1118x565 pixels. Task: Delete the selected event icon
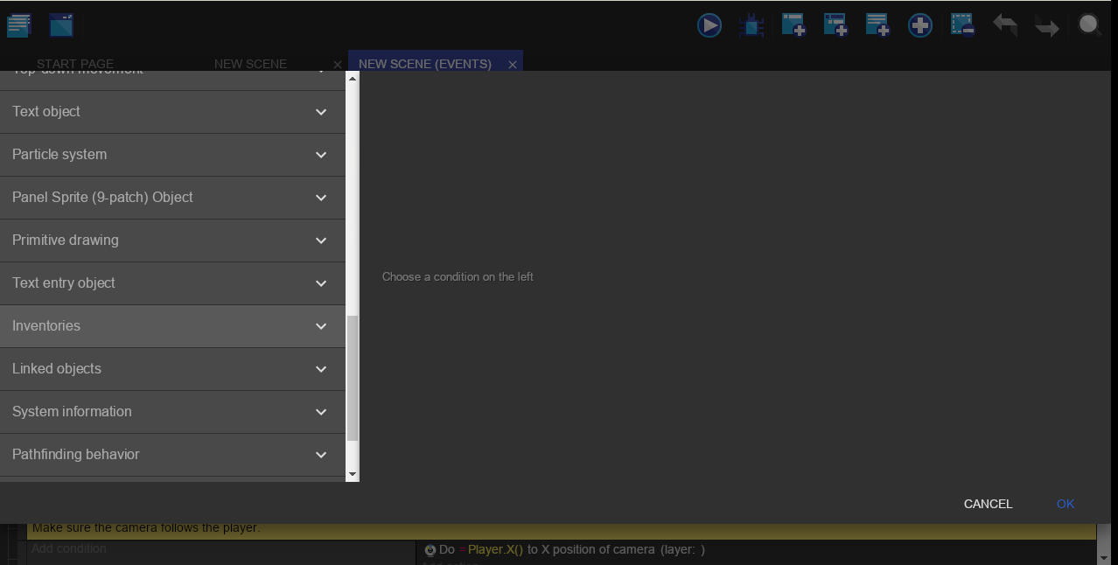[962, 25]
